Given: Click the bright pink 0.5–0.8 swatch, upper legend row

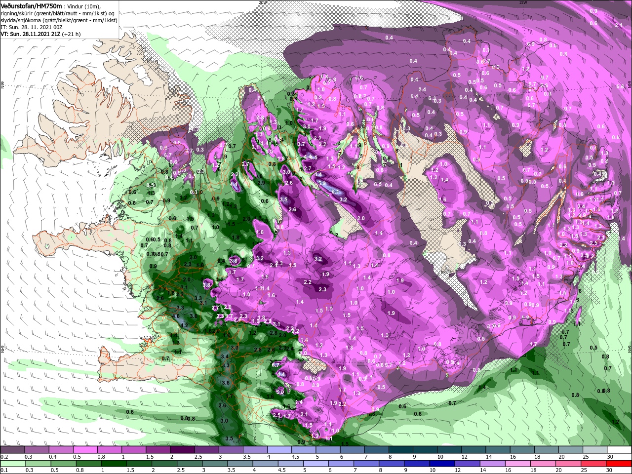Looking at the screenshot, I should pos(85,450).
